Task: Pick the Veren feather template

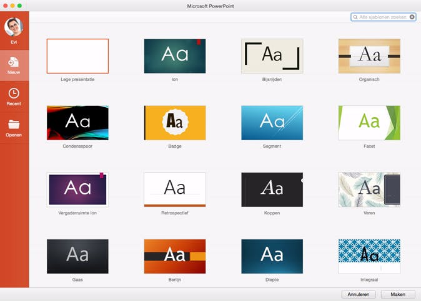Action: point(369,189)
